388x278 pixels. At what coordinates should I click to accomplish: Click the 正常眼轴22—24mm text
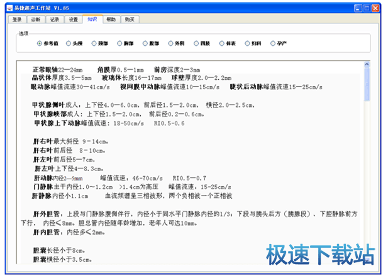coord(57,70)
